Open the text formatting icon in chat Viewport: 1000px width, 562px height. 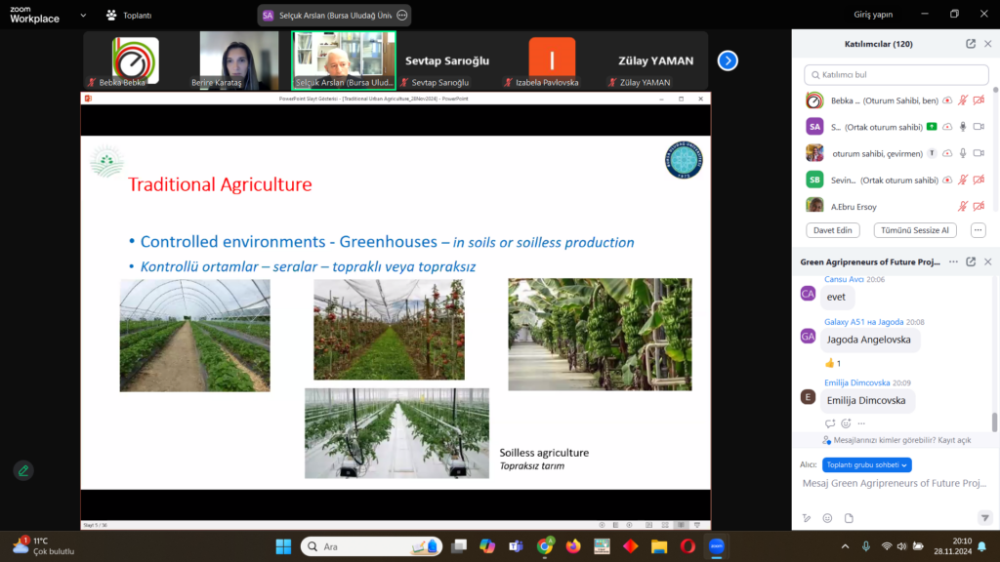(x=807, y=518)
